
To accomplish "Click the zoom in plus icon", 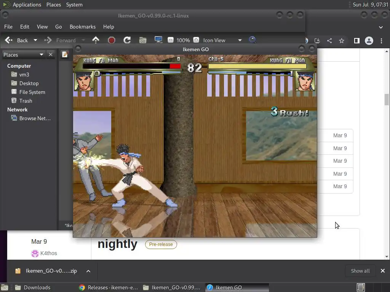I will coord(196,40).
